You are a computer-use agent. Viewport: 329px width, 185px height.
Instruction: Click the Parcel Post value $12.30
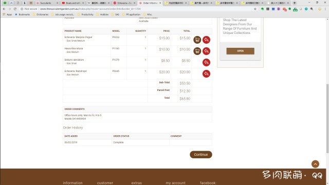coord(185,91)
